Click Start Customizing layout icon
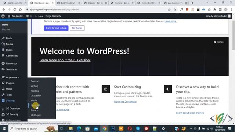Image resolution: width=235 pixels, height=132 pixels. tap(106, 89)
